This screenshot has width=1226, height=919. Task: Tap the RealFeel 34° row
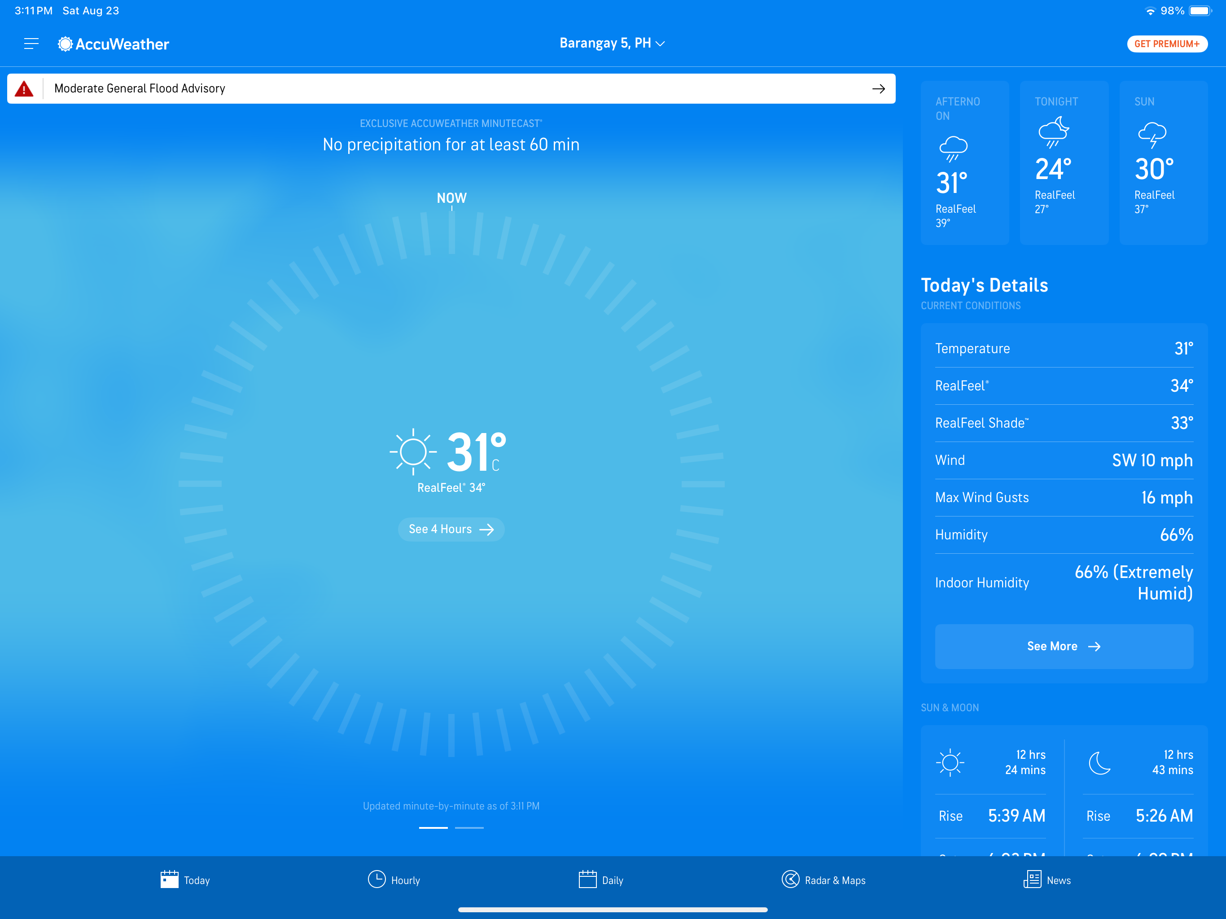(1064, 386)
